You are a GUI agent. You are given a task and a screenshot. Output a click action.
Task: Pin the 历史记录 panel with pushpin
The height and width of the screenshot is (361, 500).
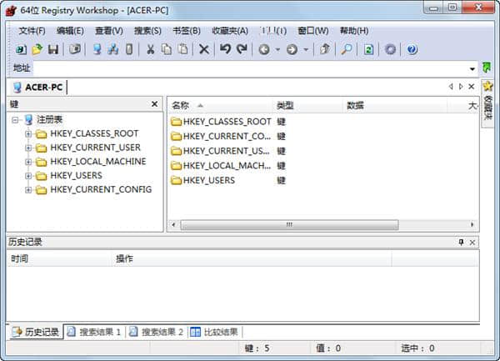461,242
